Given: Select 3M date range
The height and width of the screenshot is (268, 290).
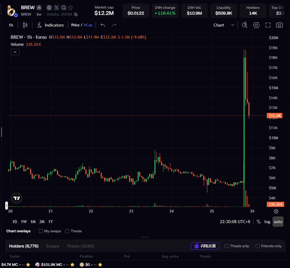Looking at the screenshot, I should tap(42, 221).
